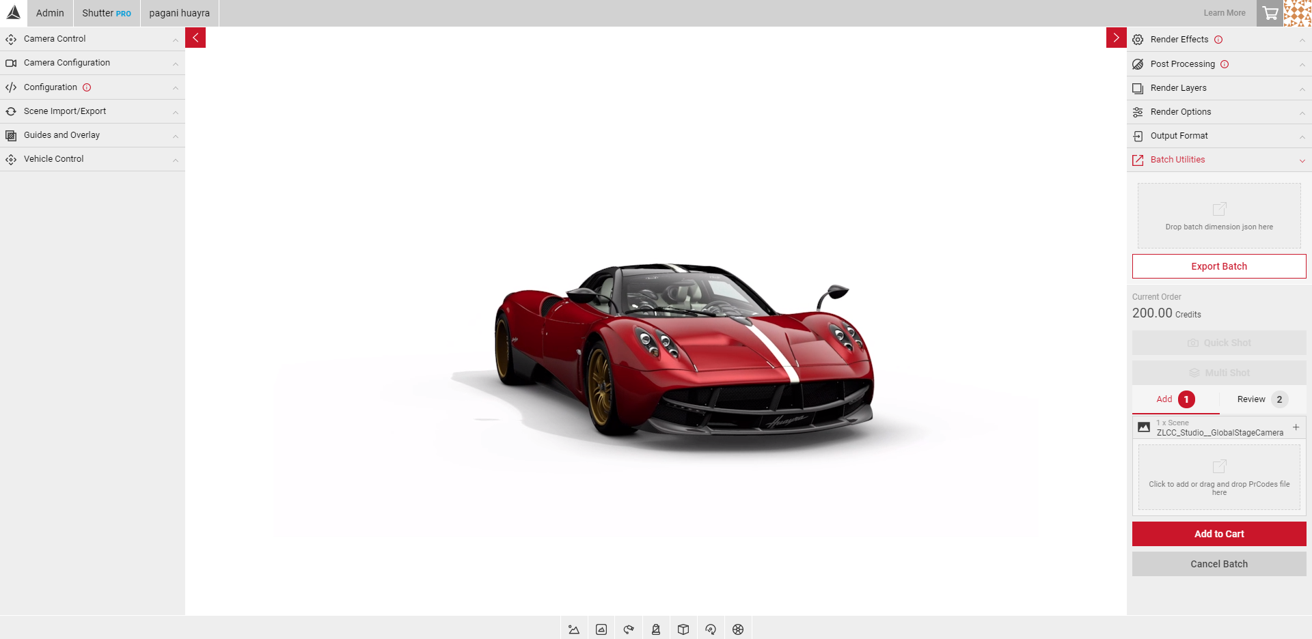Click the red Pagani car preview
Viewport: 1312px width, 639px height.
click(x=683, y=350)
